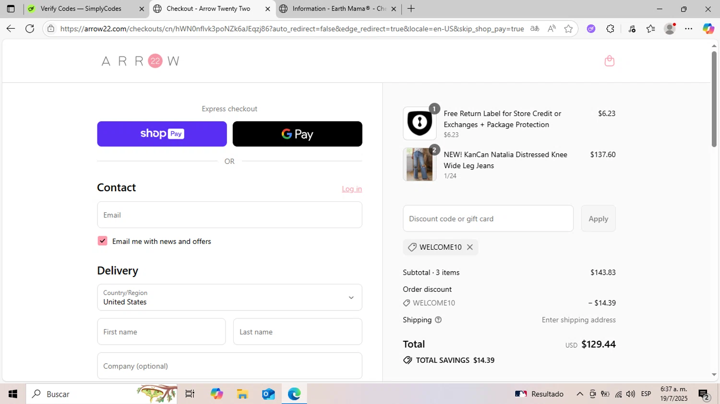Pay with Shop Pay button
Screen dimensions: 720x404
[162, 134]
